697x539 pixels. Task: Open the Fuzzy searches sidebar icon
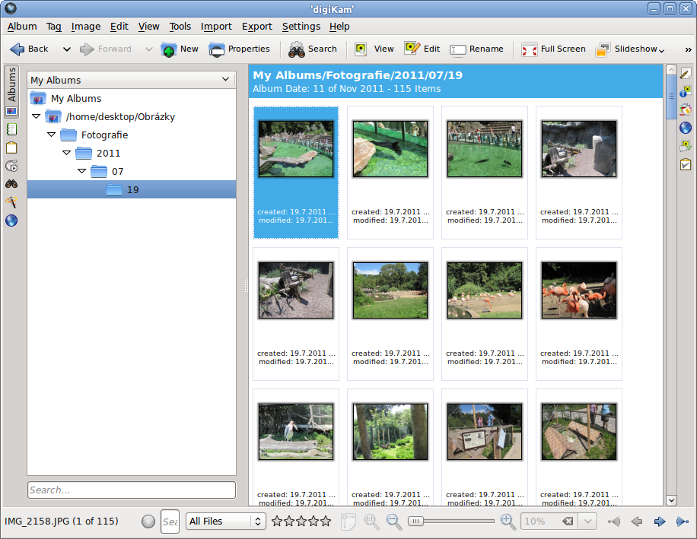pos(11,202)
